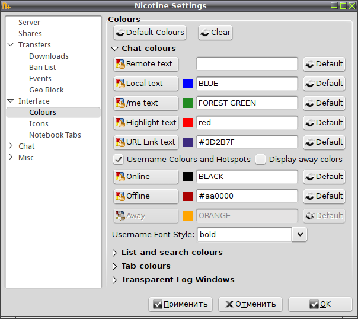
Task: Click the URL Link text colour picker button
Action: pyautogui.click(x=146, y=142)
